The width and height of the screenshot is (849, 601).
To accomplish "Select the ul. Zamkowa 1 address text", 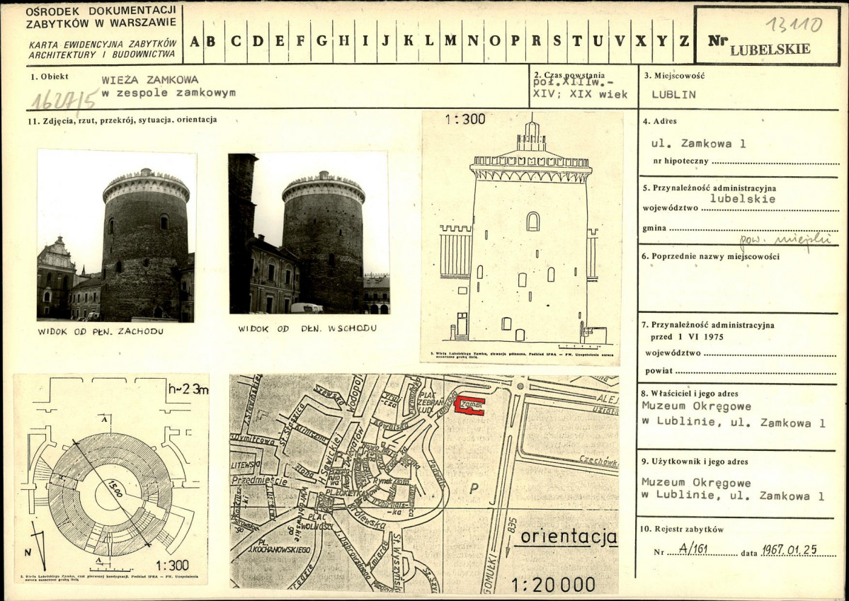I will click(698, 144).
